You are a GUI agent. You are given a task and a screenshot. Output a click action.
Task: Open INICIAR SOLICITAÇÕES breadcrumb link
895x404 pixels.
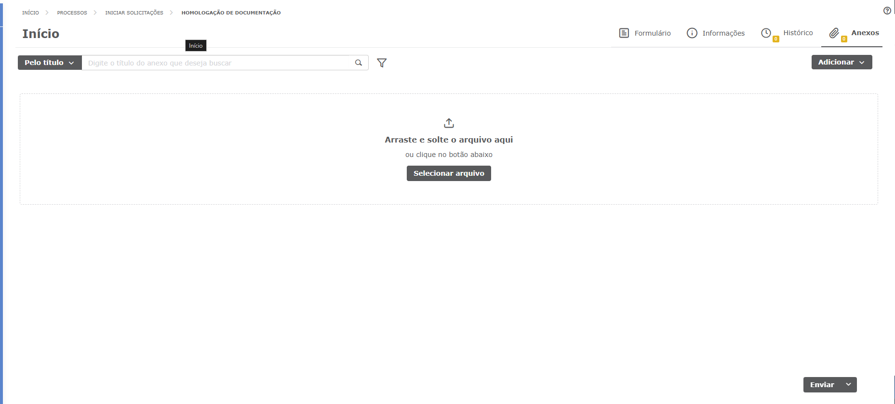point(134,13)
